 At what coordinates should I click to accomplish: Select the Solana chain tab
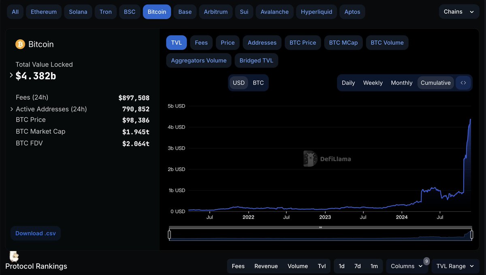78,12
